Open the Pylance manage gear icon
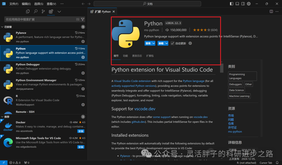Image resolution: width=282 pixels, height=165 pixels. pos(83,42)
